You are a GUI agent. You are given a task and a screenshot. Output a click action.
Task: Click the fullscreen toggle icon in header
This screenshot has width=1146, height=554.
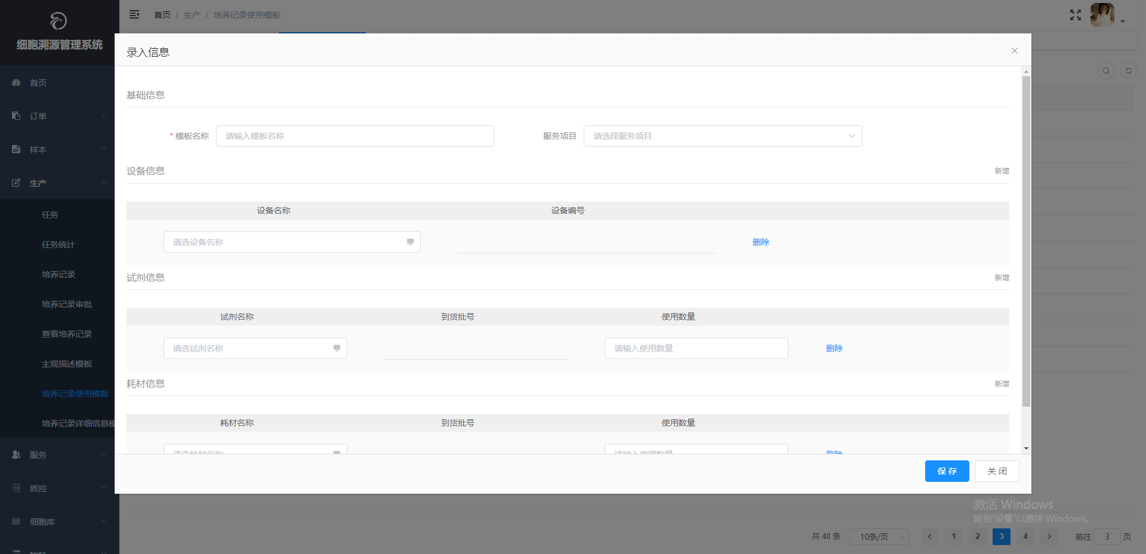pyautogui.click(x=1075, y=15)
